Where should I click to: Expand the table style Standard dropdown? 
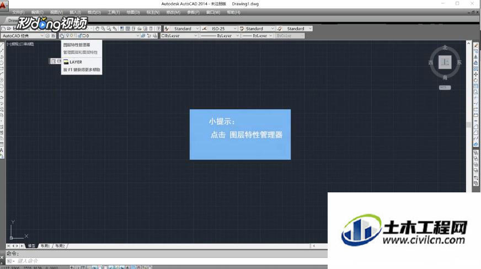point(272,29)
